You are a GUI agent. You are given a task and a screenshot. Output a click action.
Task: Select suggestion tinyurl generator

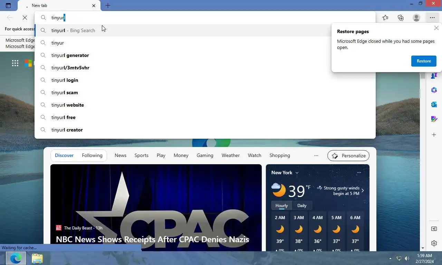tap(205, 55)
